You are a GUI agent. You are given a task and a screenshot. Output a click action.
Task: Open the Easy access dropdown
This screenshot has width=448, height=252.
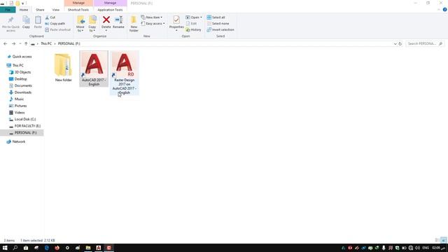click(153, 23)
